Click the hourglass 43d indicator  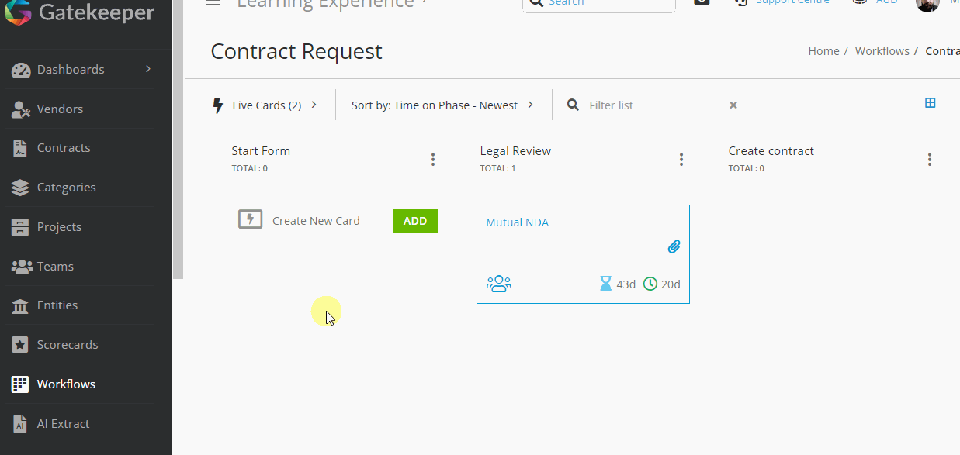tap(618, 284)
